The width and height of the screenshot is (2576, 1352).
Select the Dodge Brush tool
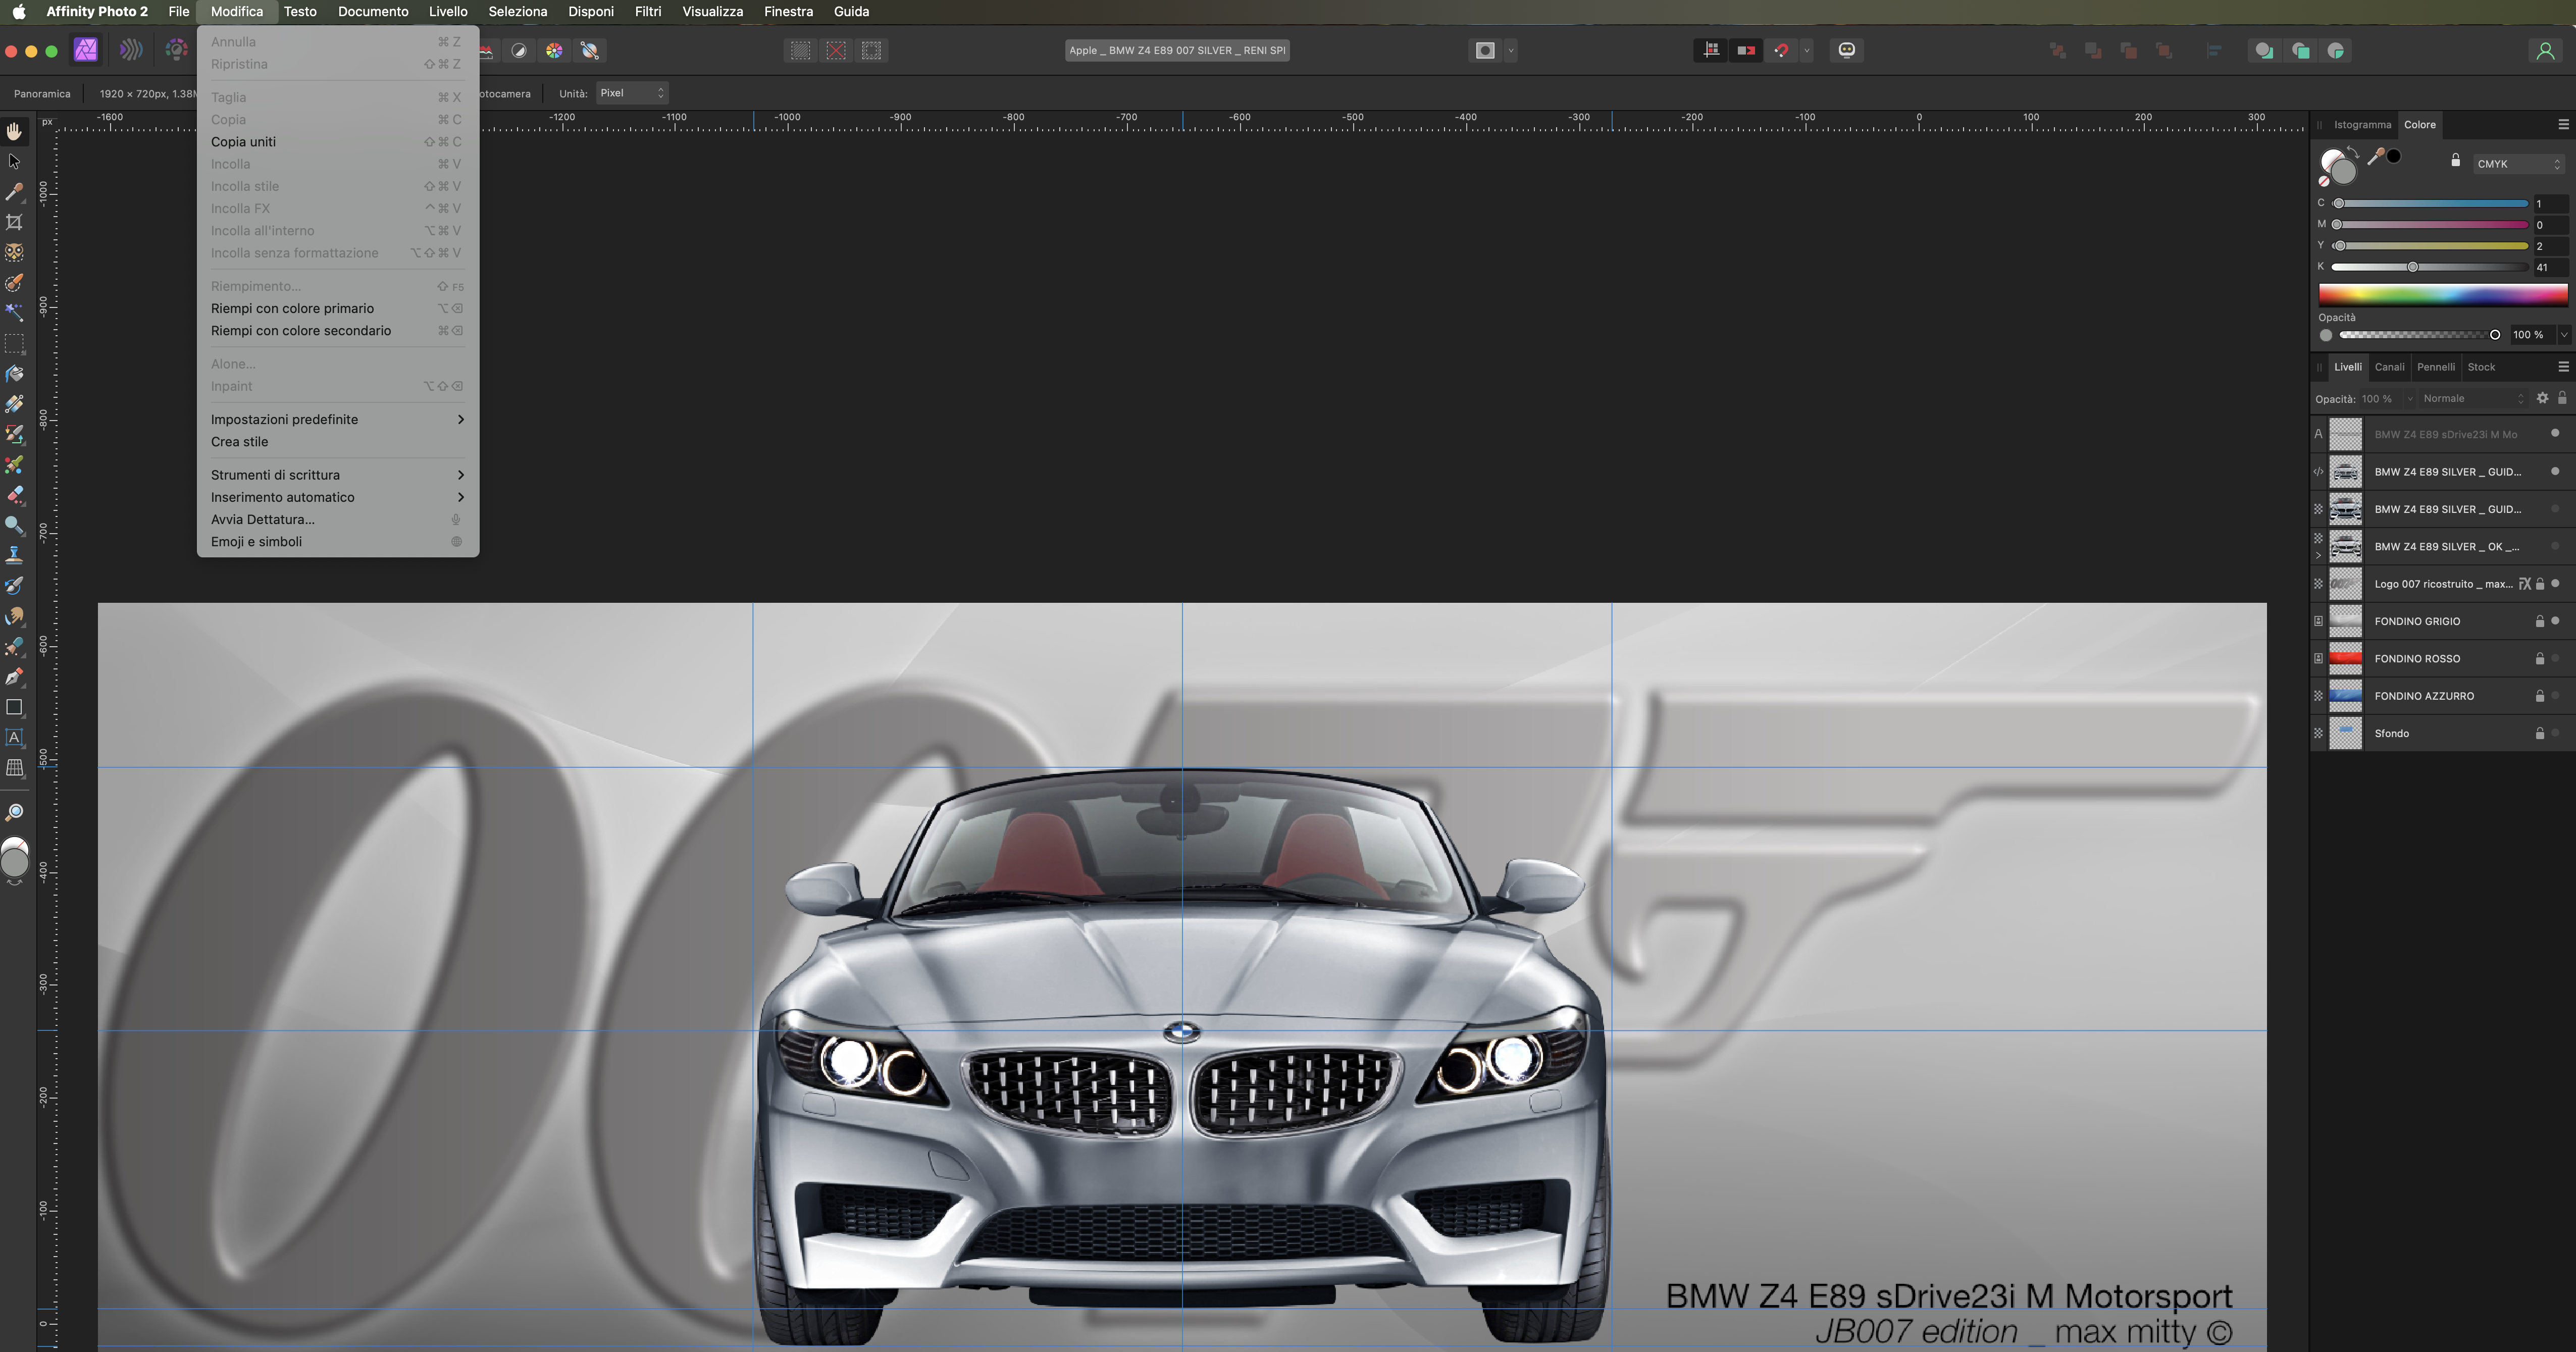point(14,525)
